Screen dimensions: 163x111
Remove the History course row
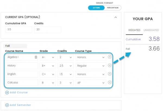(x=109, y=65)
